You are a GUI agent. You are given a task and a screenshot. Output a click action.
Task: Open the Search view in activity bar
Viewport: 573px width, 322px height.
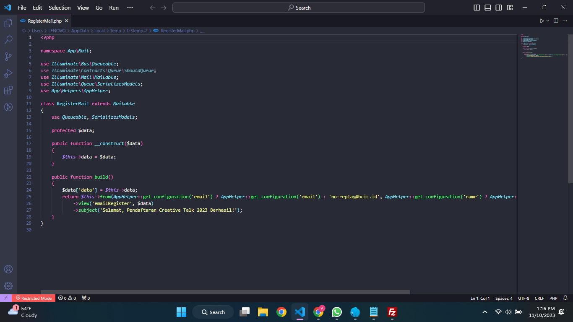pyautogui.click(x=8, y=40)
